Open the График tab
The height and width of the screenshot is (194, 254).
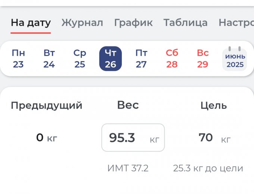pos(133,23)
